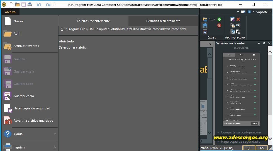Choose Abrir in the Archivo menu

click(30, 33)
